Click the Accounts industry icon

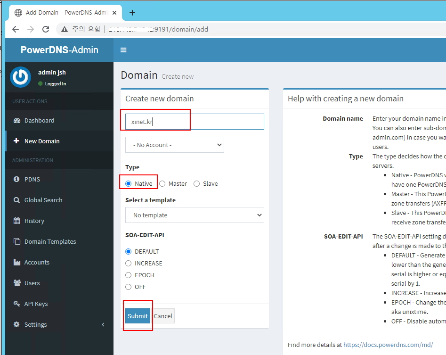pyautogui.click(x=17, y=262)
